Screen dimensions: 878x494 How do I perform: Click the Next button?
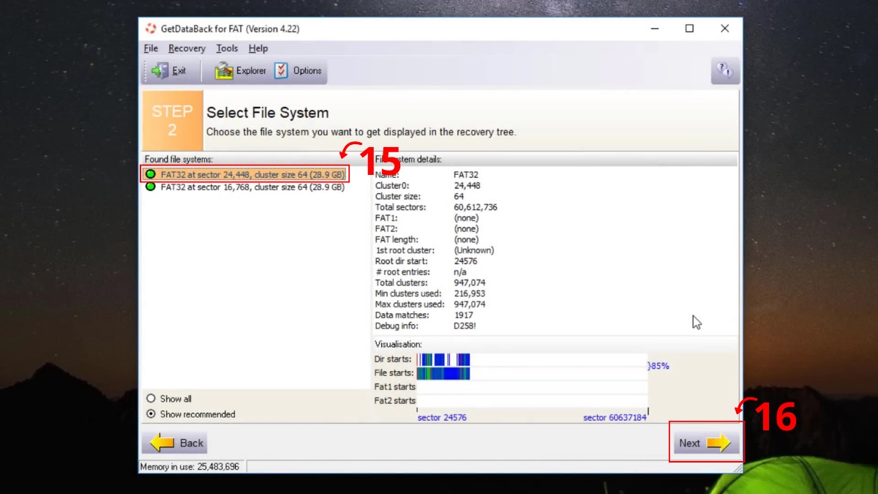(705, 443)
